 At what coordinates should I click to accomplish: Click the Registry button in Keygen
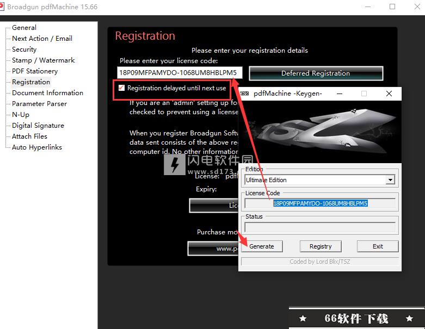(321, 246)
